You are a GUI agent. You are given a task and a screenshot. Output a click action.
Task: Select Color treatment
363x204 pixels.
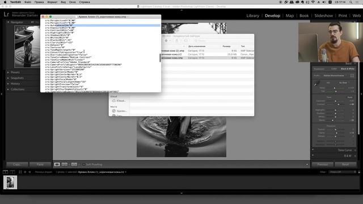coord(334,69)
